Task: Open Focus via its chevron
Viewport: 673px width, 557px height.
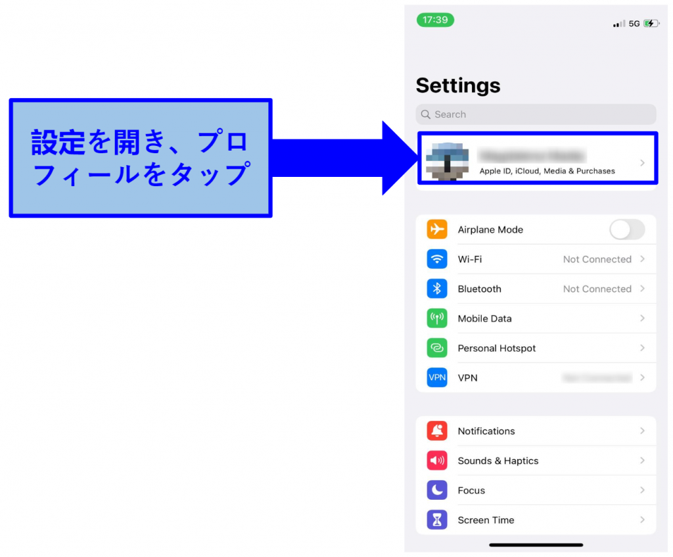Action: [x=643, y=490]
